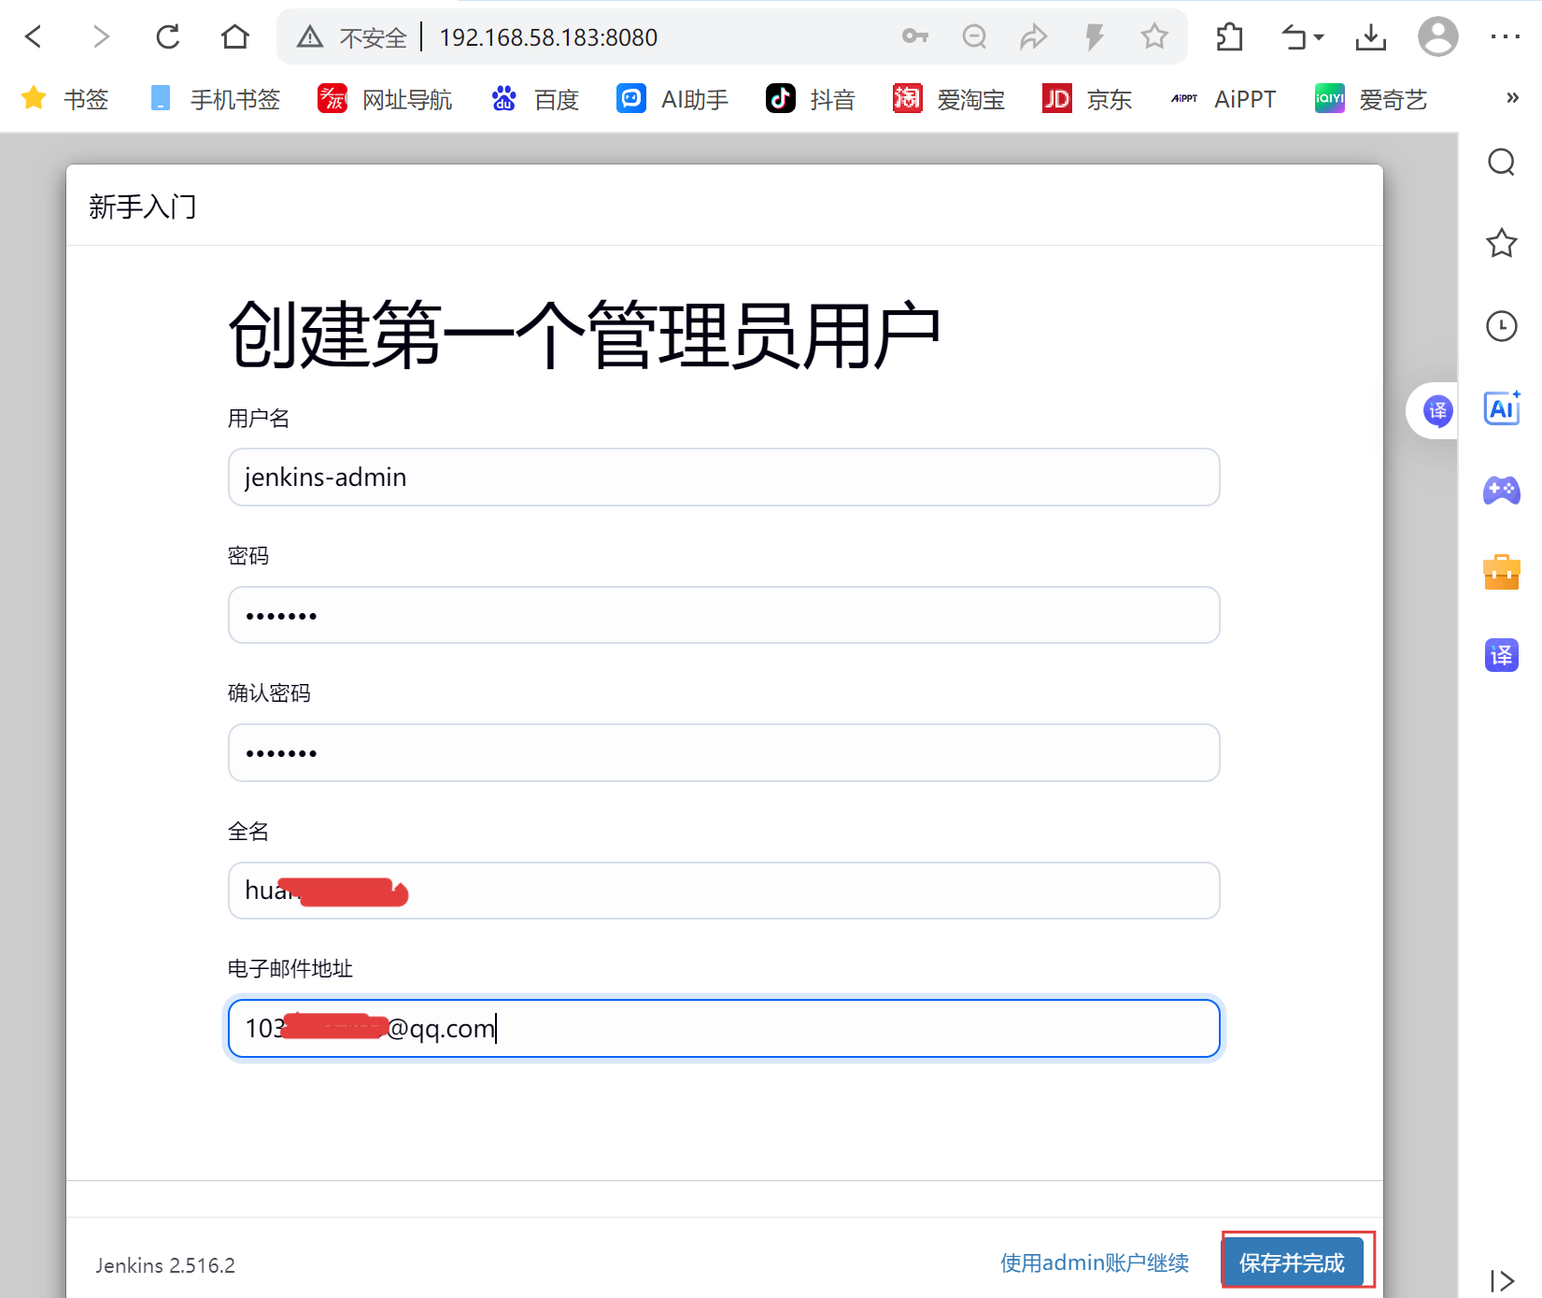Open the sidebar game controller icon

pyautogui.click(x=1502, y=491)
